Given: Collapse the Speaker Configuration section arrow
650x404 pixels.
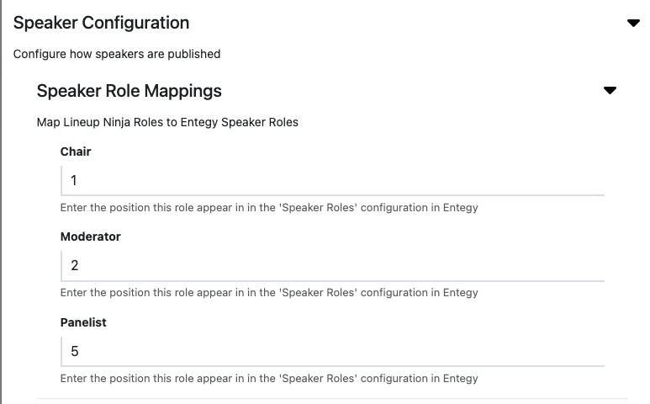Looking at the screenshot, I should [634, 24].
